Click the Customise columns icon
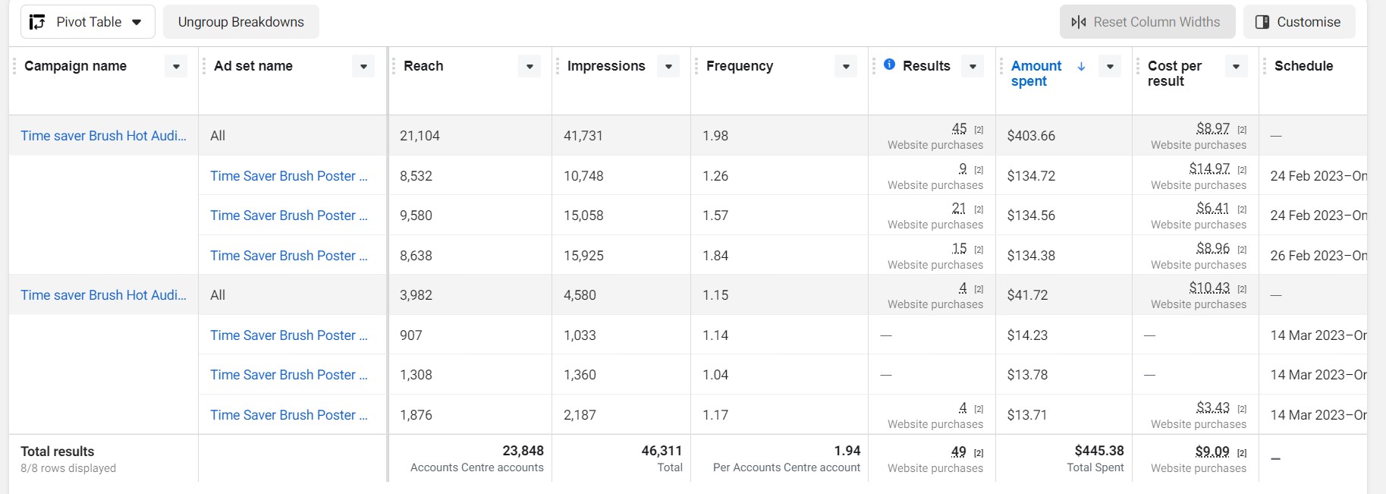Screen dimensions: 1386x494 [1262, 22]
